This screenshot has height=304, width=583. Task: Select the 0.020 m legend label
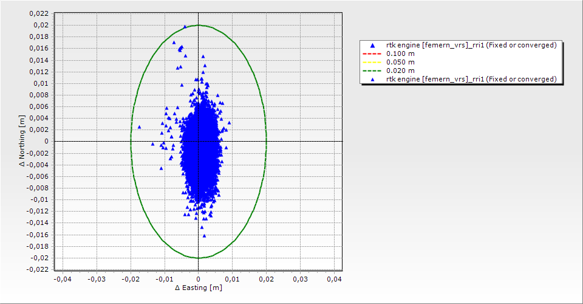400,71
